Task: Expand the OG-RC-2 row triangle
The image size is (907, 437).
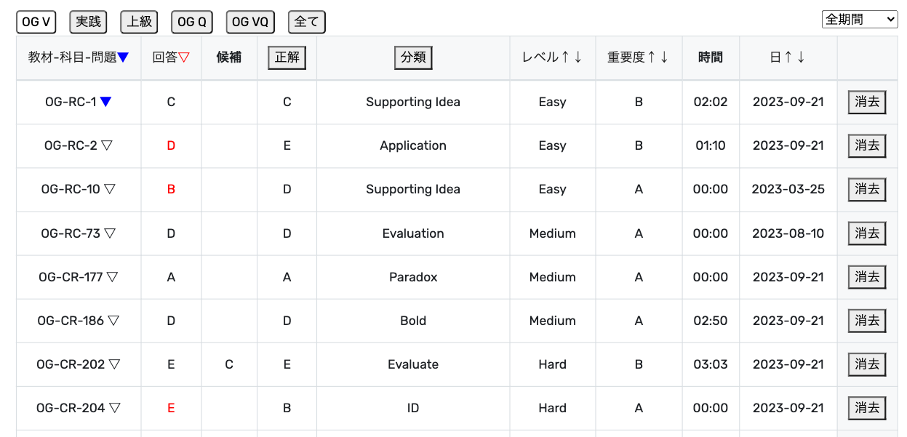Action: [107, 145]
